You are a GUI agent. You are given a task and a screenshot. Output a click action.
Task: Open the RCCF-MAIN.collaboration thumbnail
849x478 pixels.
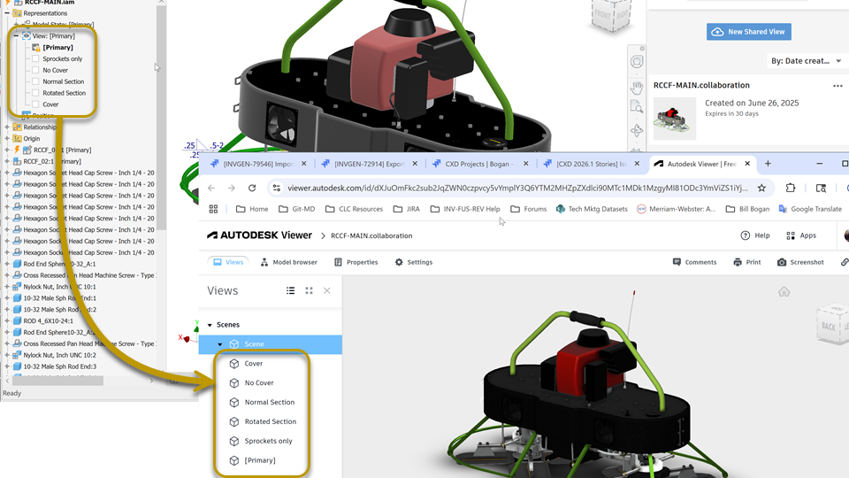point(674,118)
